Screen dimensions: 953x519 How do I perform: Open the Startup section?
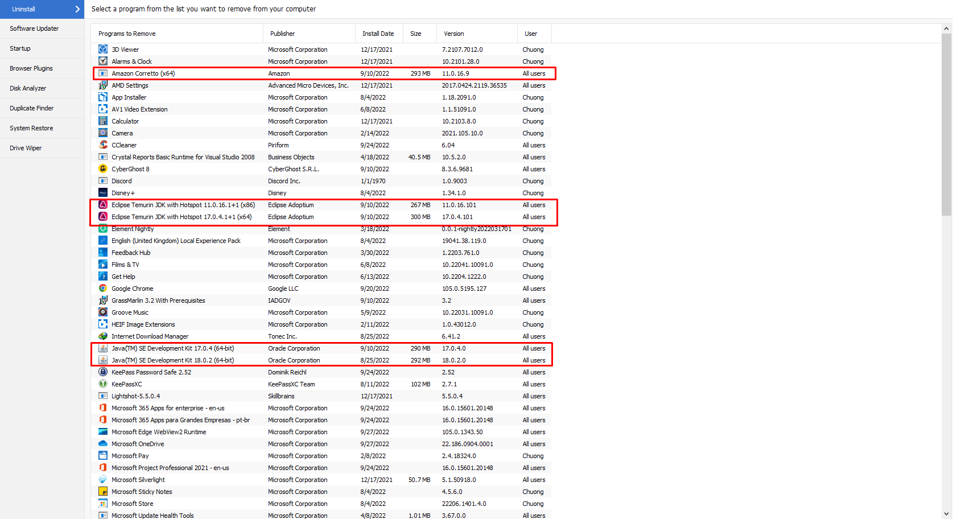(42, 48)
